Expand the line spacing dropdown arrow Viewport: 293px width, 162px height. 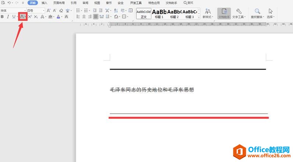coord(111,17)
